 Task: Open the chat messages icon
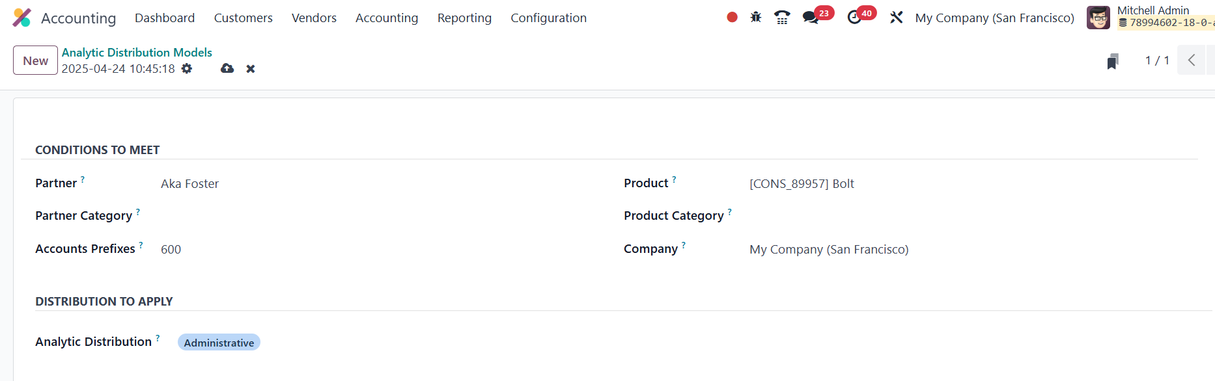(x=811, y=18)
